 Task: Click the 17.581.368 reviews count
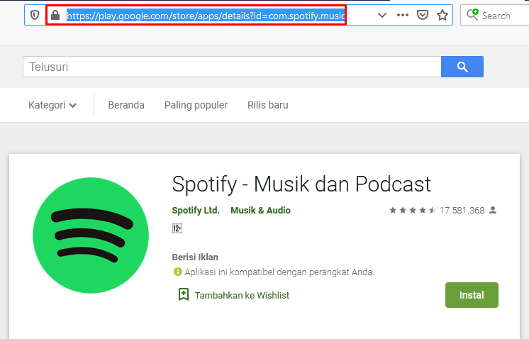click(x=462, y=211)
